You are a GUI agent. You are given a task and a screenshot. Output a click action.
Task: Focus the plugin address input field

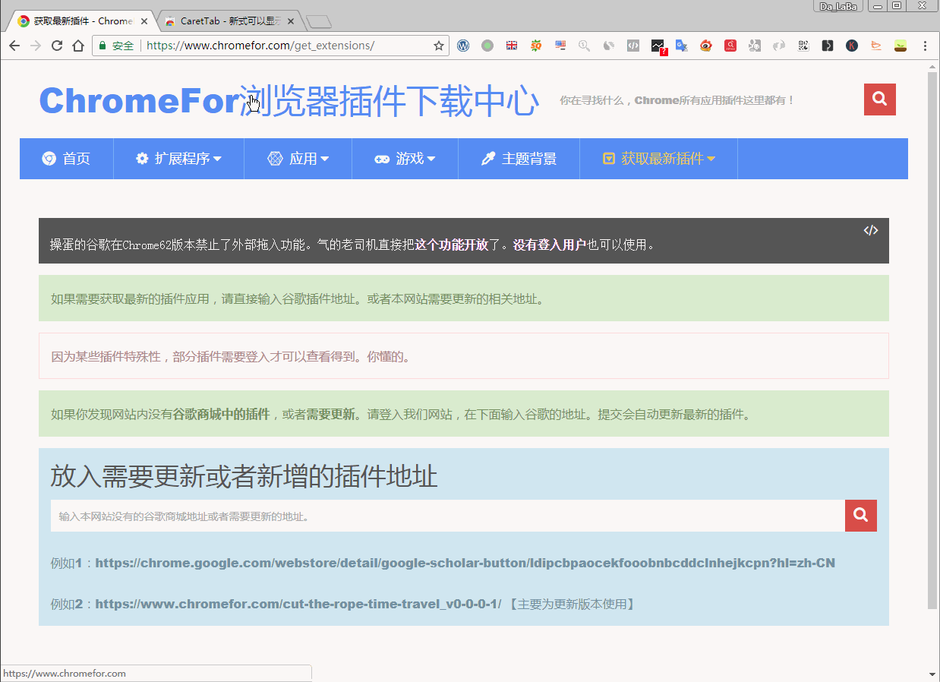(x=448, y=516)
